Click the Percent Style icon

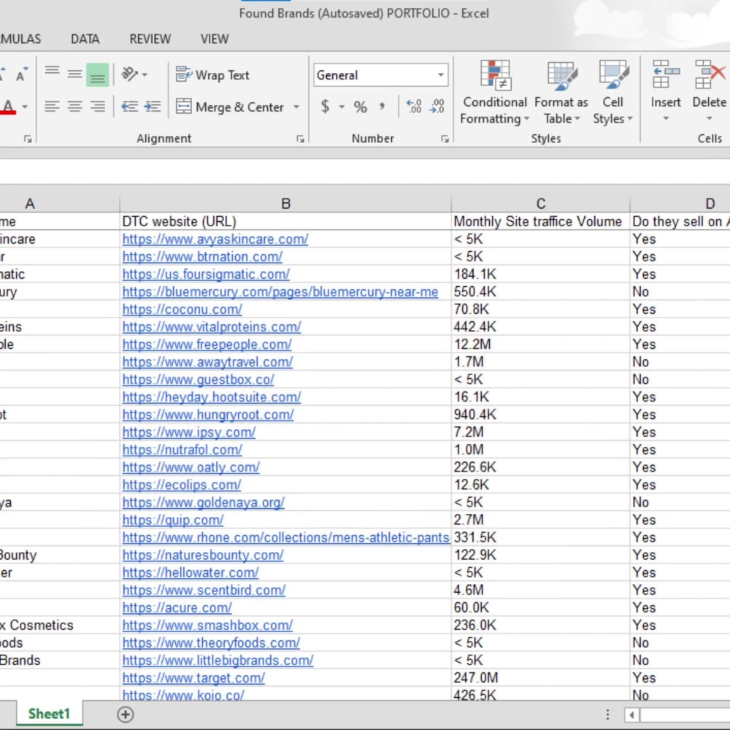[360, 107]
